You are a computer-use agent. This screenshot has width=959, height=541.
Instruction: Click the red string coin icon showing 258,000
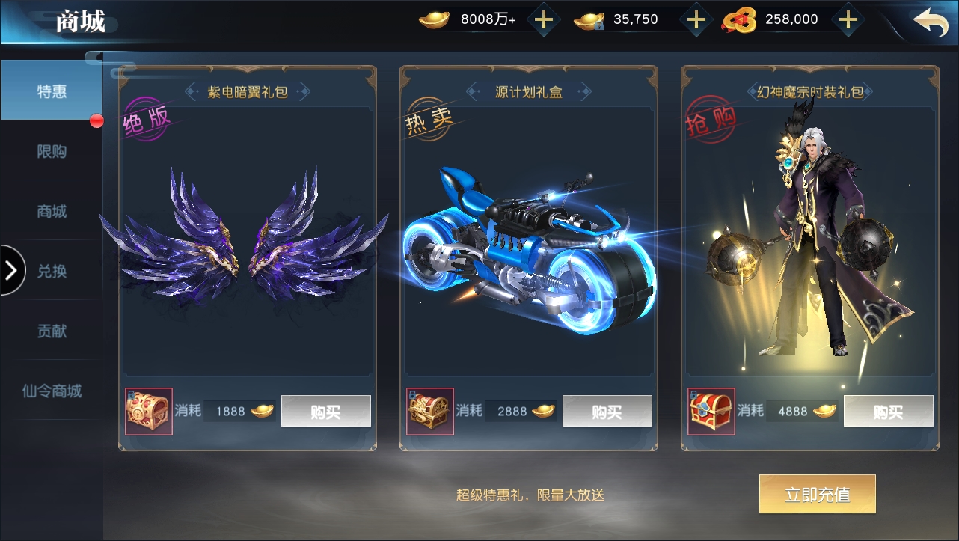[x=738, y=20]
